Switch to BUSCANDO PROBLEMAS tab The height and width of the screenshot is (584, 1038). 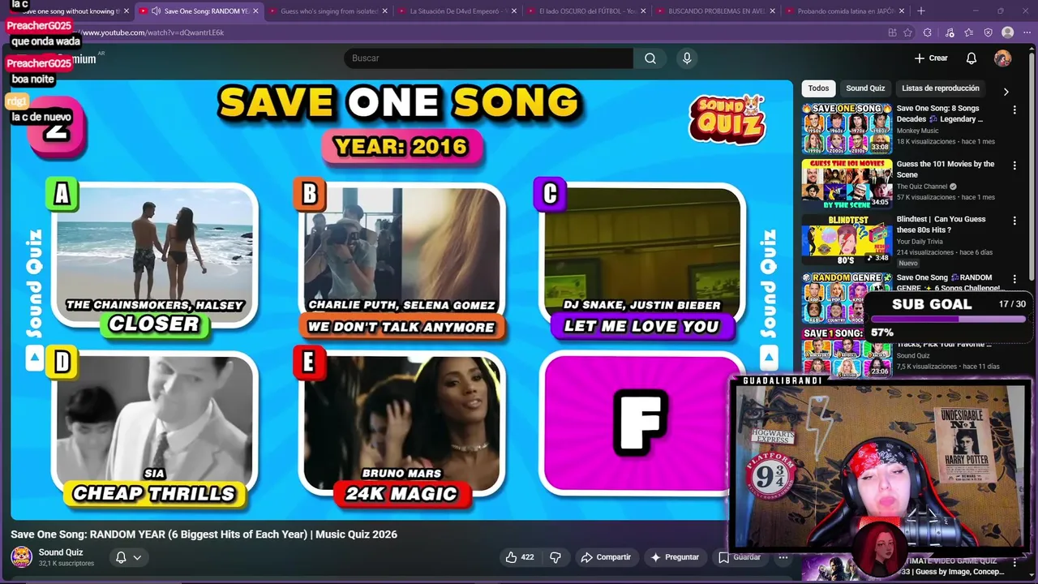(714, 11)
